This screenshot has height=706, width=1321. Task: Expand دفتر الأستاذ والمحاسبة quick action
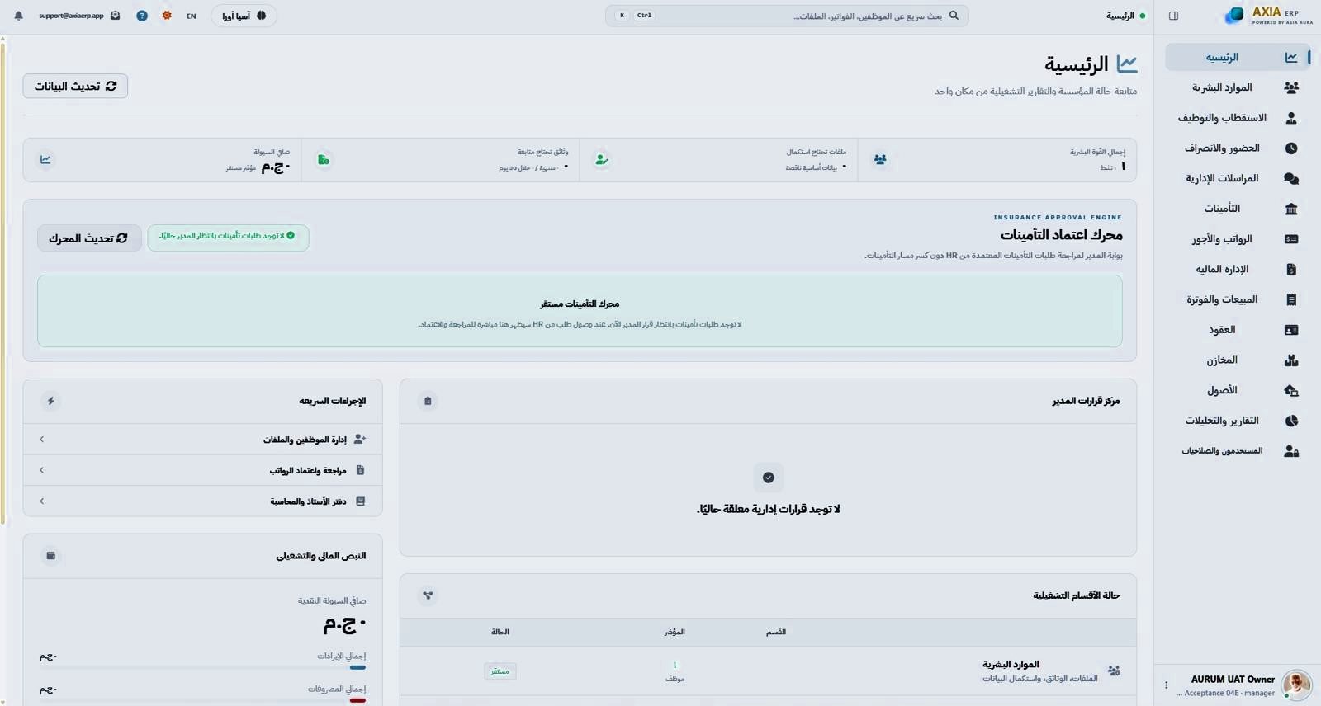click(203, 501)
